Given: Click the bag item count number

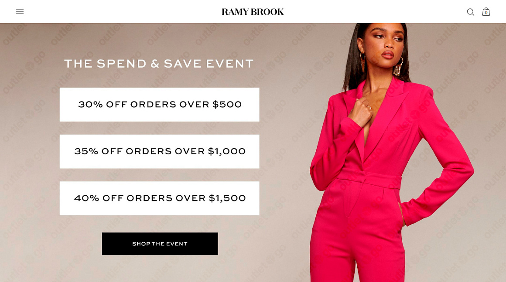Looking at the screenshot, I should (486, 13).
